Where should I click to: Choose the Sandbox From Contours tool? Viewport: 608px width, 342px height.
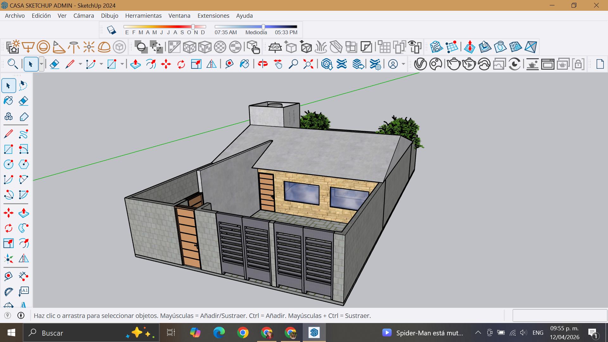tap(436, 47)
